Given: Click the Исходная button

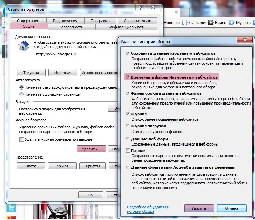Looking at the screenshot, I should pos(63,73).
